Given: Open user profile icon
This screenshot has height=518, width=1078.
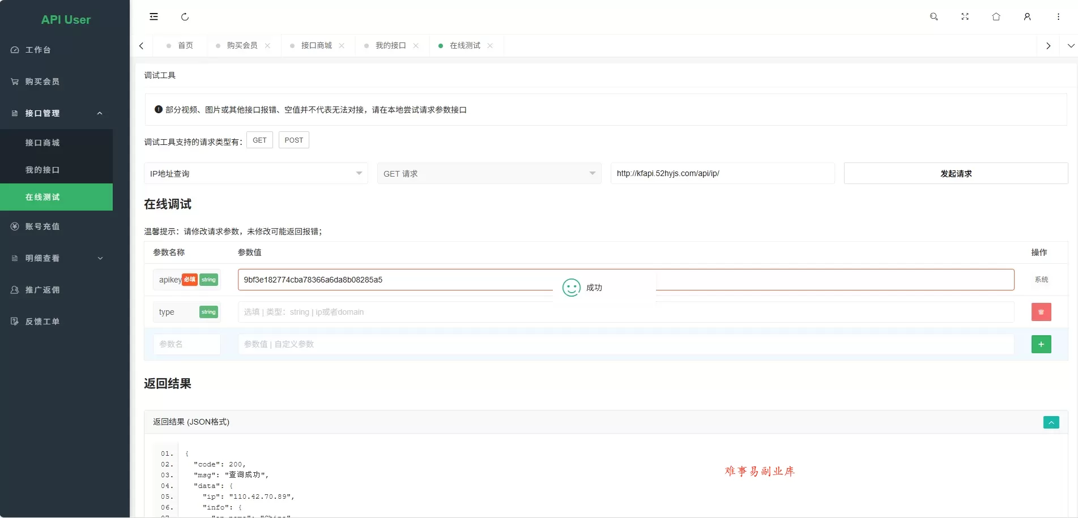Looking at the screenshot, I should 1027,17.
